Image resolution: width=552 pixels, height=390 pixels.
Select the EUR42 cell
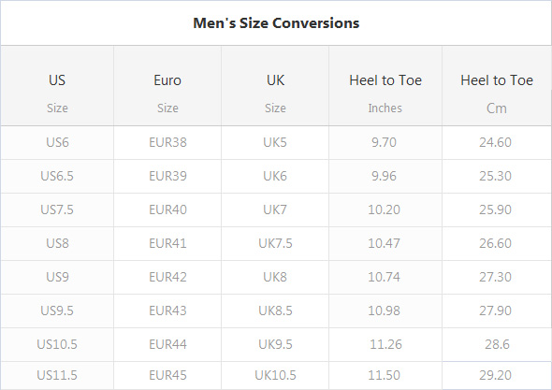167,277
